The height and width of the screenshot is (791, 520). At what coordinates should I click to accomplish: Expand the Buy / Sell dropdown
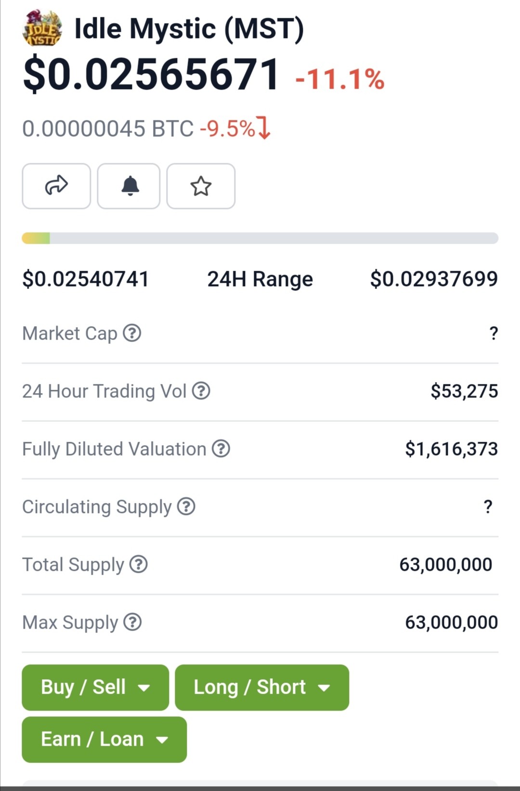point(95,687)
